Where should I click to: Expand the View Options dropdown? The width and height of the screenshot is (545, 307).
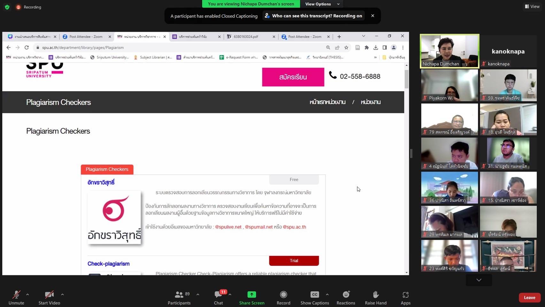(x=322, y=4)
